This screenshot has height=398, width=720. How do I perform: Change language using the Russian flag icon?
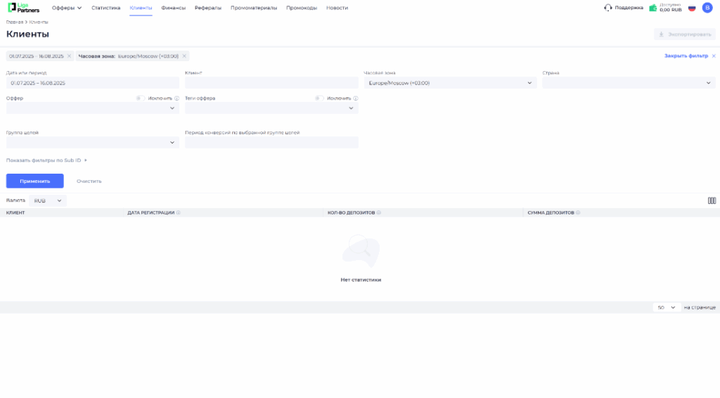tap(692, 8)
